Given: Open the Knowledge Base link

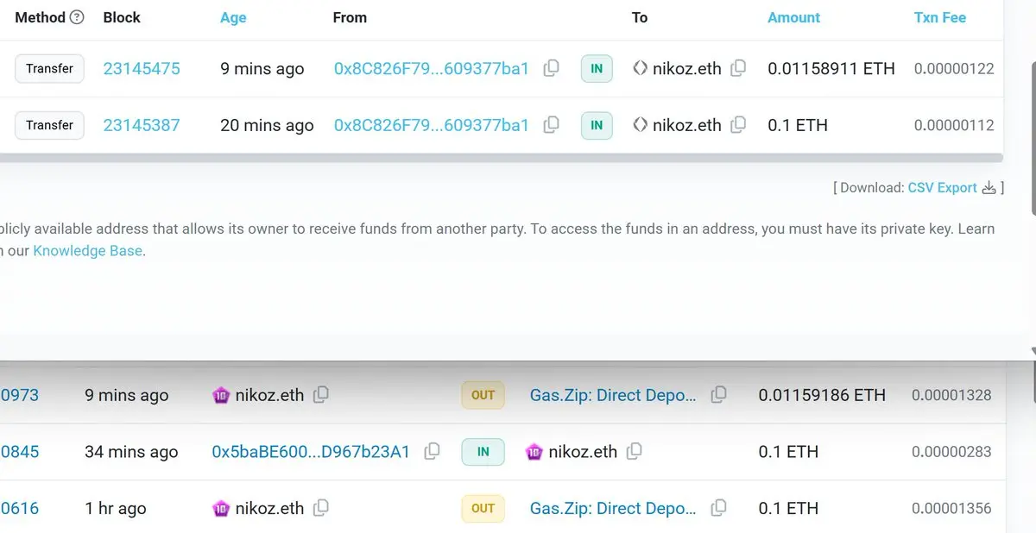Looking at the screenshot, I should [x=87, y=252].
